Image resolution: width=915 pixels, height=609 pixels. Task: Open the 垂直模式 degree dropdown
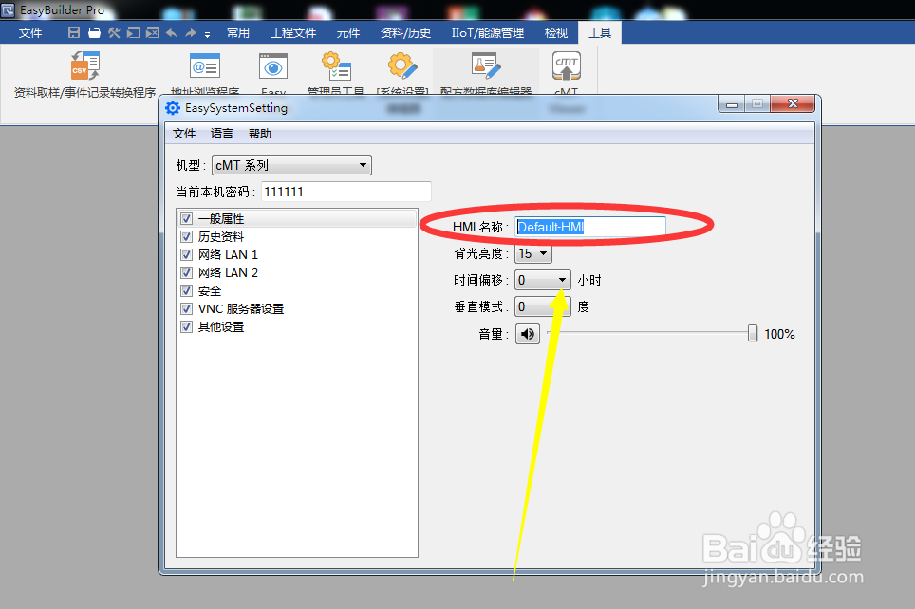543,306
